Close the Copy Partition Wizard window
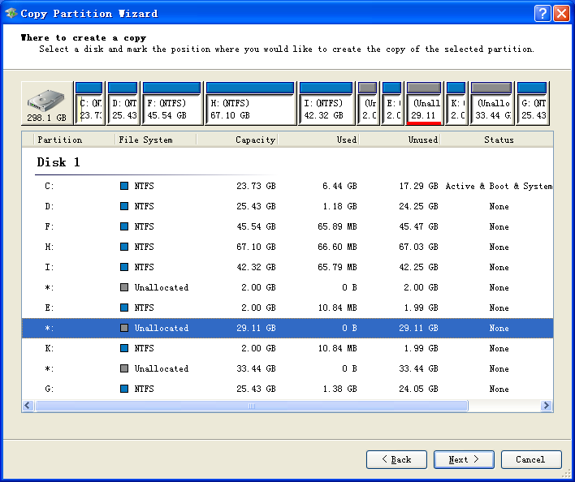 point(561,14)
